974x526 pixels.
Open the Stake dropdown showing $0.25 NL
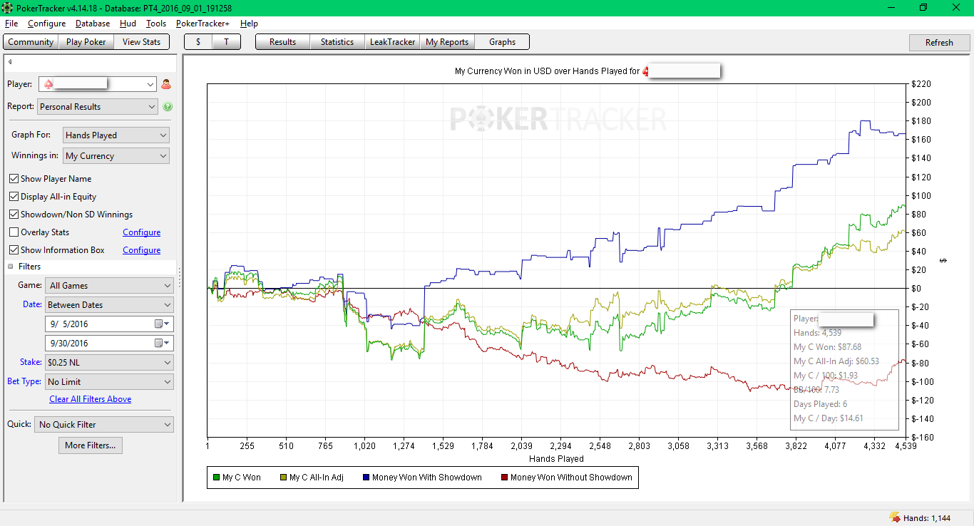(x=109, y=363)
